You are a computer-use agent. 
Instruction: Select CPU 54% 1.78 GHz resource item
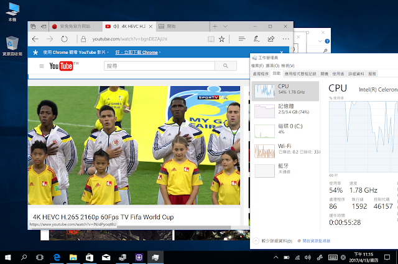tap(285, 91)
